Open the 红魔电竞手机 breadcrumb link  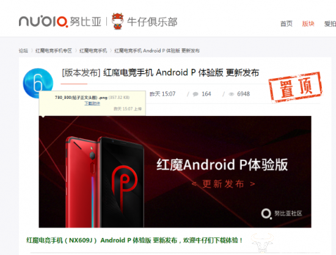pyautogui.click(x=93, y=51)
